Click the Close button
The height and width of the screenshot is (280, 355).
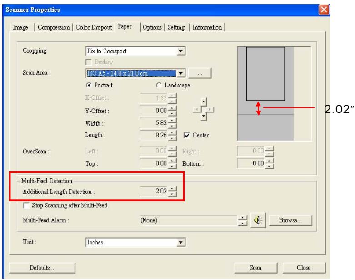tap(304, 268)
